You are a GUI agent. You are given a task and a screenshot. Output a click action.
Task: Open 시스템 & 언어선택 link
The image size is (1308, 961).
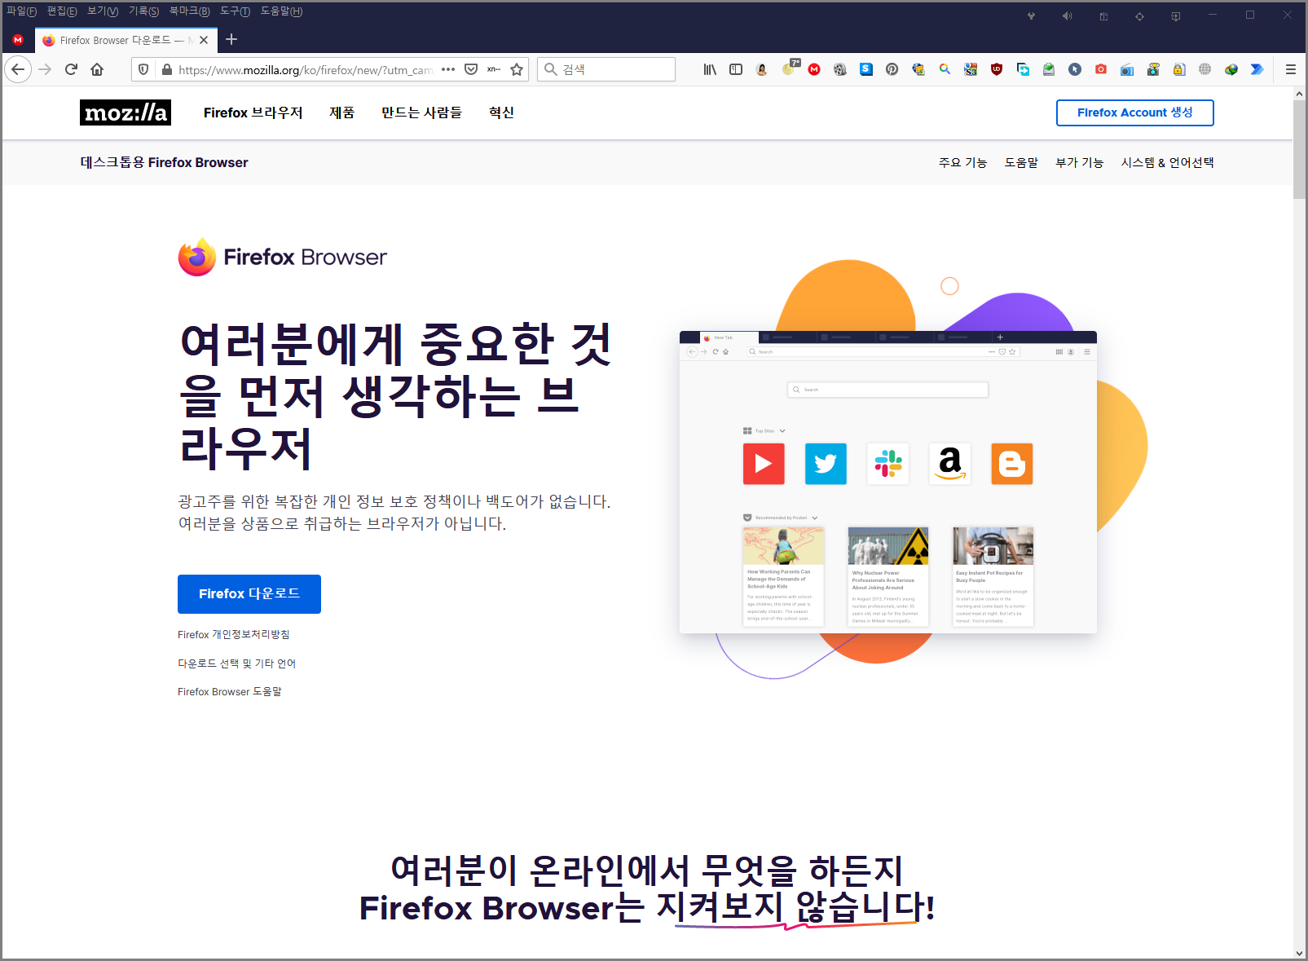coord(1167,162)
